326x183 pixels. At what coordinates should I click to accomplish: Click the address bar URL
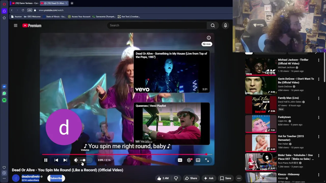(51, 10)
